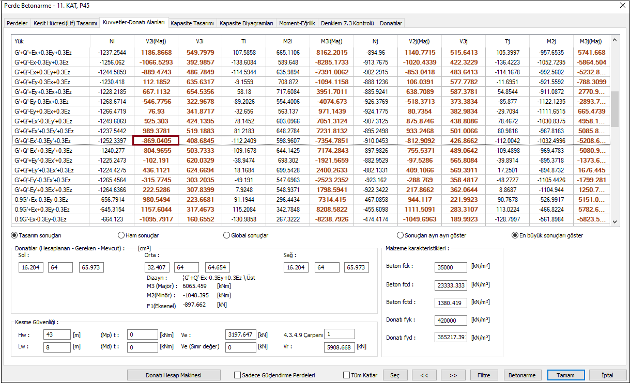Toggle the Tüm Katlar checkbox

(347, 375)
